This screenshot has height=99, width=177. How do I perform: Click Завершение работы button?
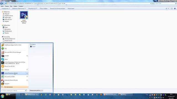35,90
